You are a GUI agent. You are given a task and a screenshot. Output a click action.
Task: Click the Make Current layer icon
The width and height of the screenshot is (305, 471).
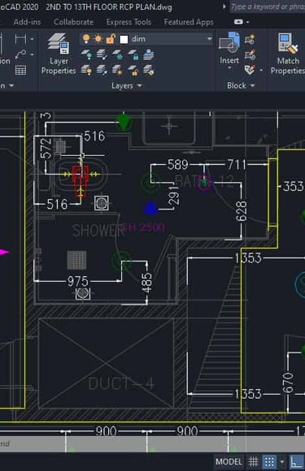[149, 55]
